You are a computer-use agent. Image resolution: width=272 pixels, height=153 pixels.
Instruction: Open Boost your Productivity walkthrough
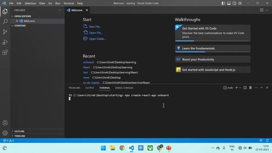(212, 59)
